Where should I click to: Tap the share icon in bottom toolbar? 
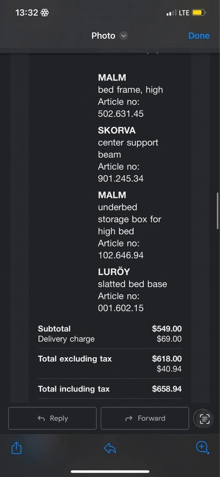click(16, 448)
